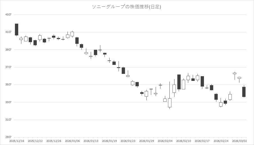The image size is (254, 145).
Task: Click the 2026/03/02 date axis label
Action: click(x=239, y=141)
